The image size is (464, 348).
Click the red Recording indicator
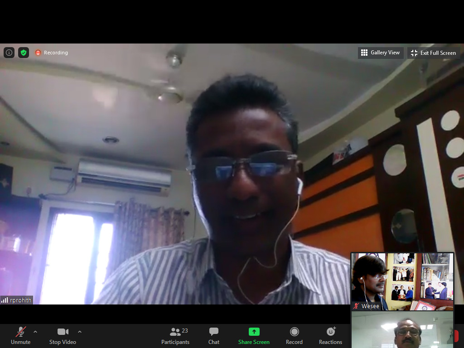[x=52, y=53]
